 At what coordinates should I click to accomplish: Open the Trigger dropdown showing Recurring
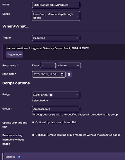pos(56,38)
